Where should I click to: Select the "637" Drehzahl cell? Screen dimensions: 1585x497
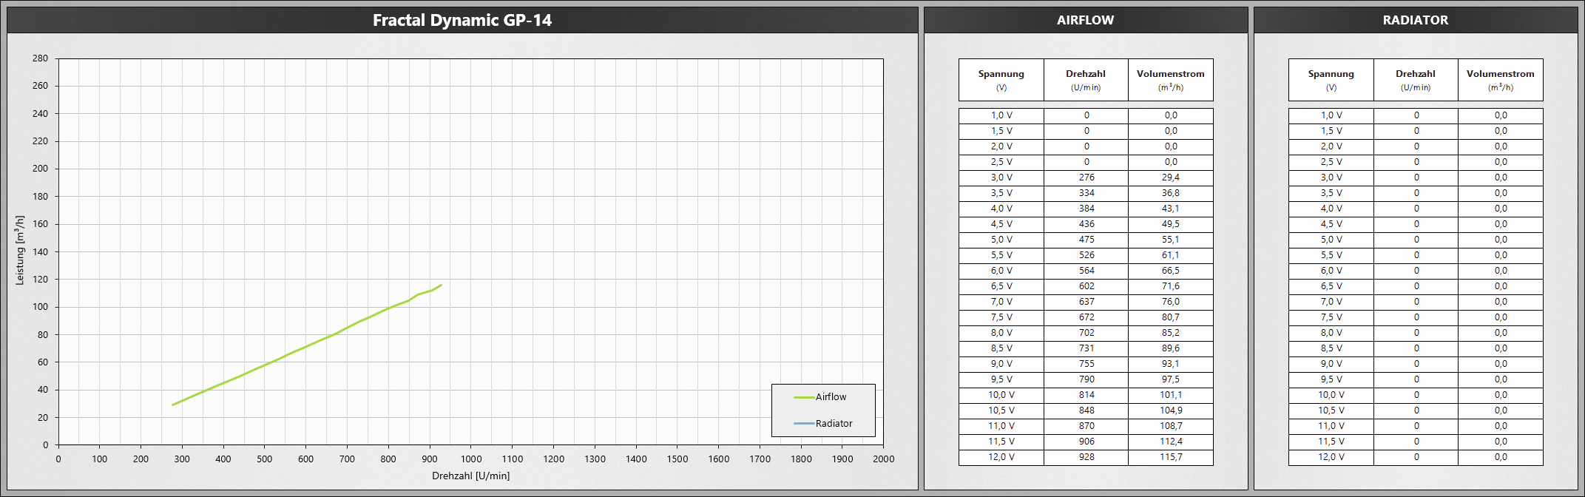point(1086,302)
